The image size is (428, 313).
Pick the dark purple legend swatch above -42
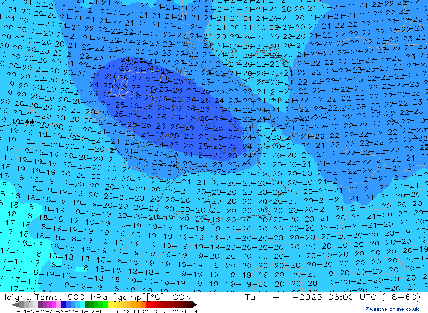click(x=40, y=305)
